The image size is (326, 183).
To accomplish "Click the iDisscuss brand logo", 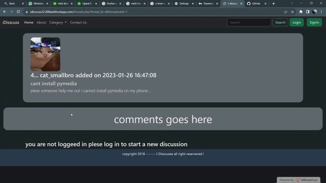I will tap(11, 22).
